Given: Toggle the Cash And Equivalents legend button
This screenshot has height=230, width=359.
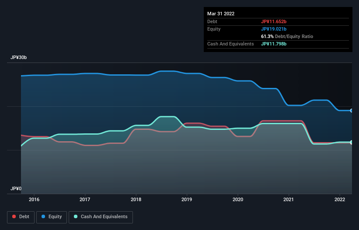Looking at the screenshot, I should [101, 217].
